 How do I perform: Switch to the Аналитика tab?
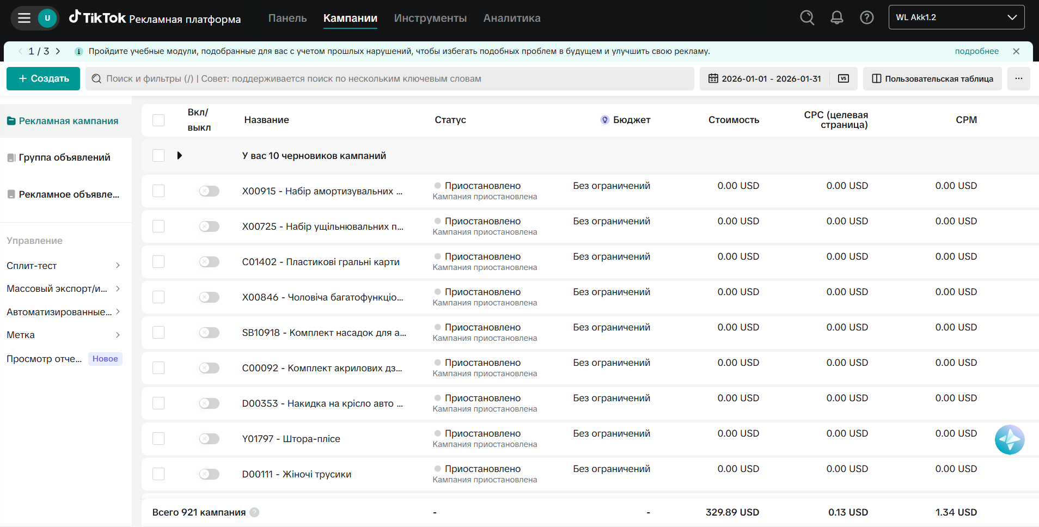[x=512, y=18]
